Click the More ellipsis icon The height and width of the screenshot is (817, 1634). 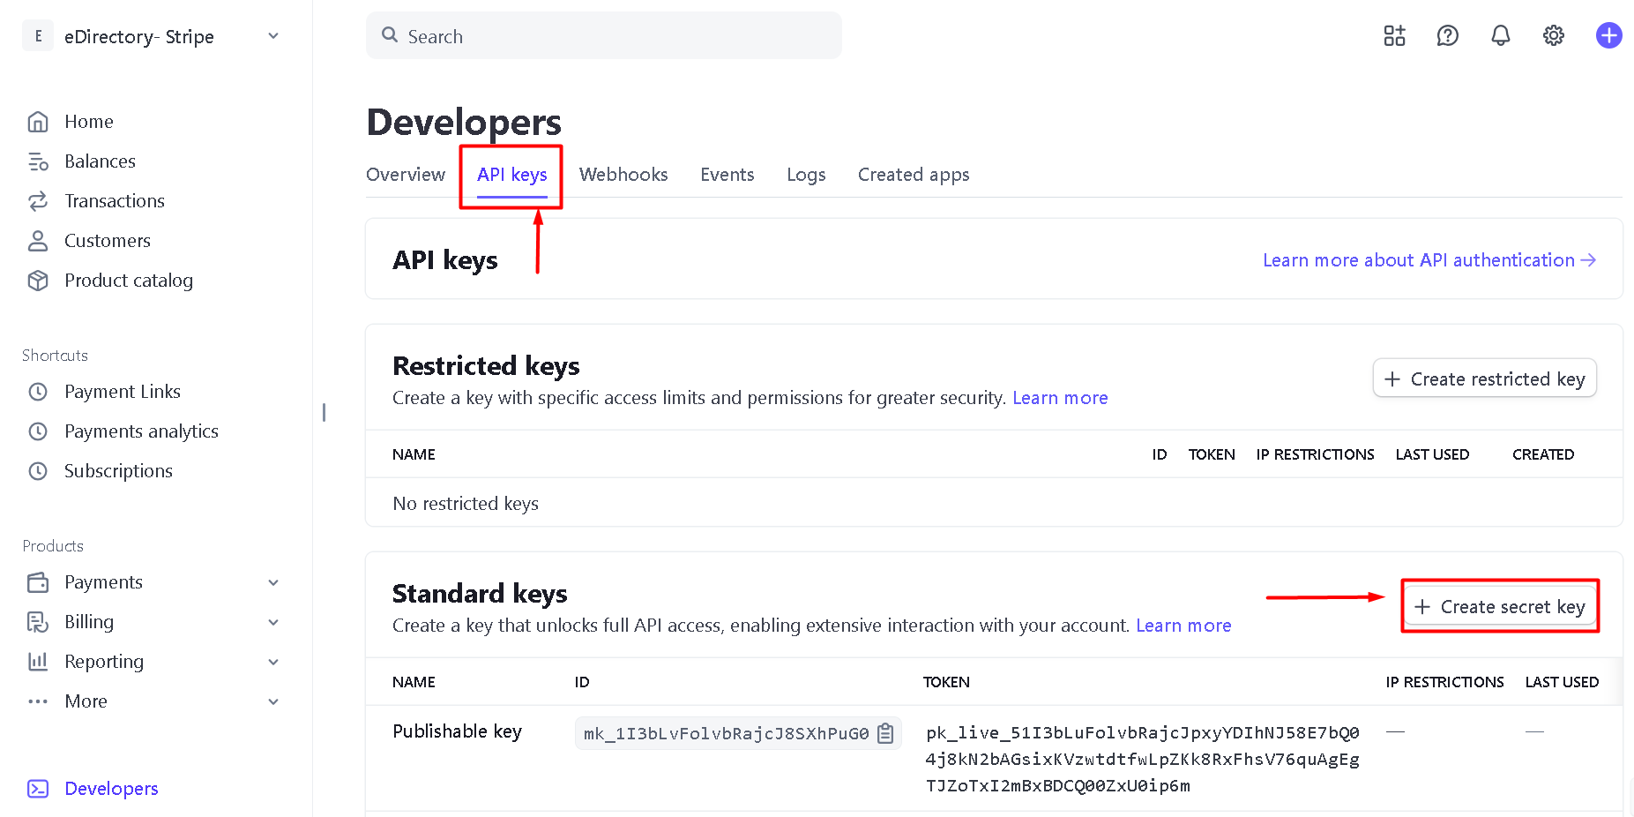pyautogui.click(x=38, y=701)
